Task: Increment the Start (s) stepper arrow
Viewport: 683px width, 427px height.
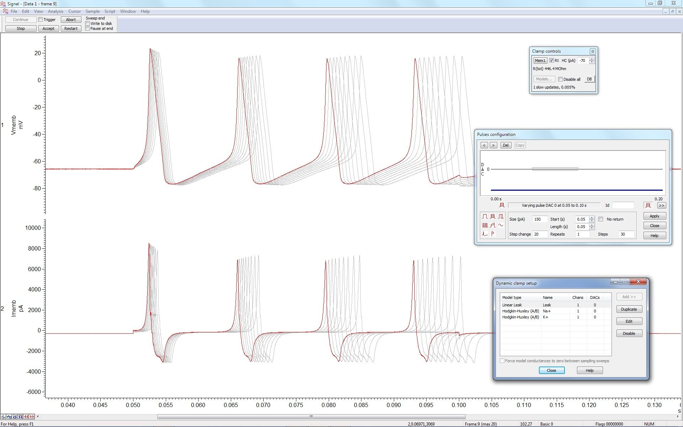Action: pyautogui.click(x=592, y=218)
